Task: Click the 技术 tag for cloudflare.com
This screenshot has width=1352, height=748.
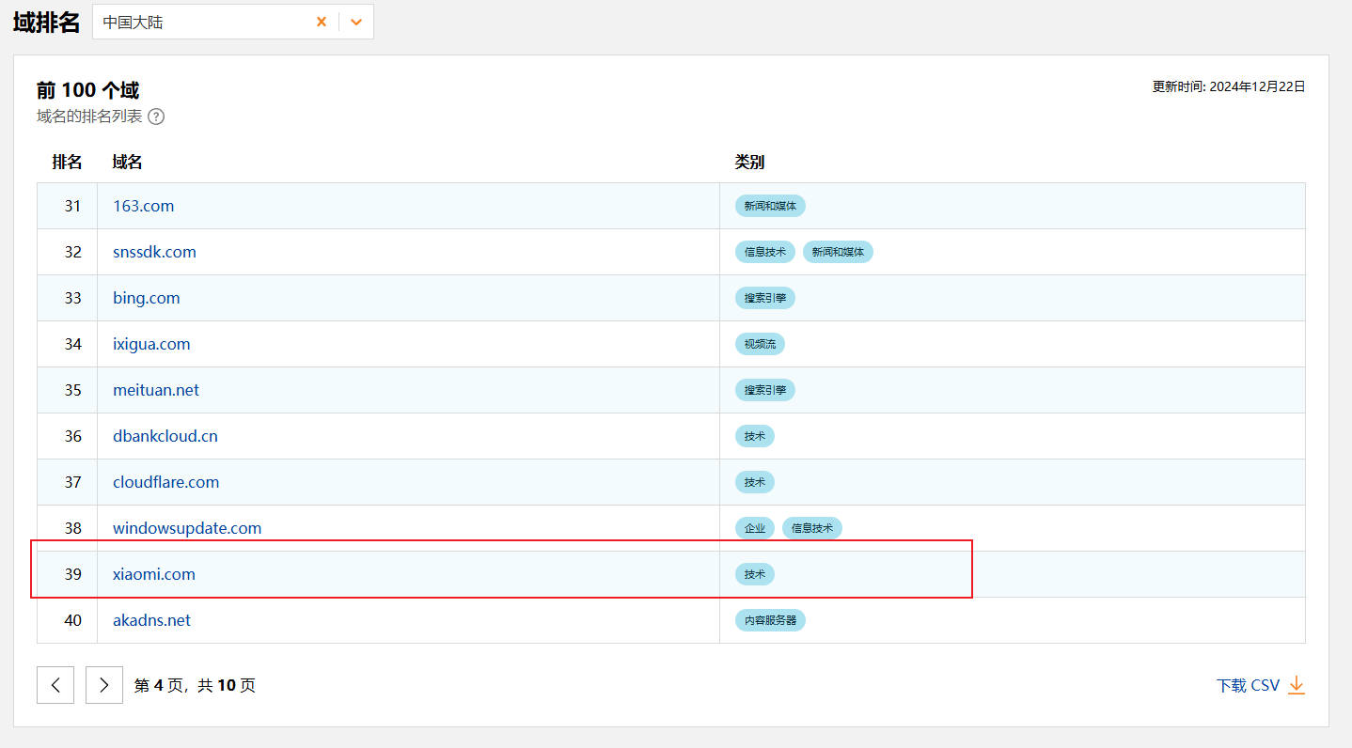Action: click(754, 482)
